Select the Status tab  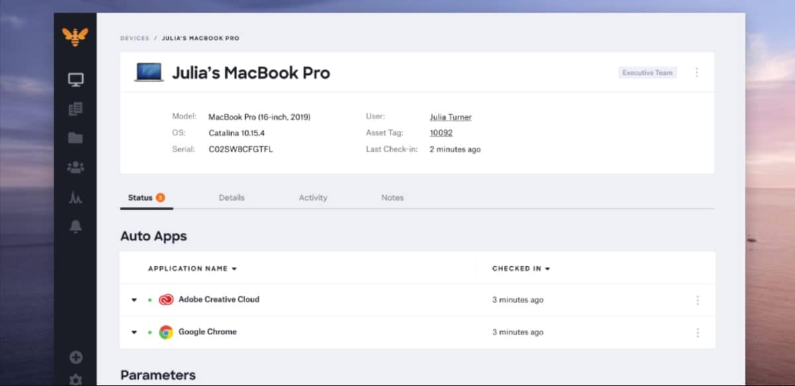146,197
